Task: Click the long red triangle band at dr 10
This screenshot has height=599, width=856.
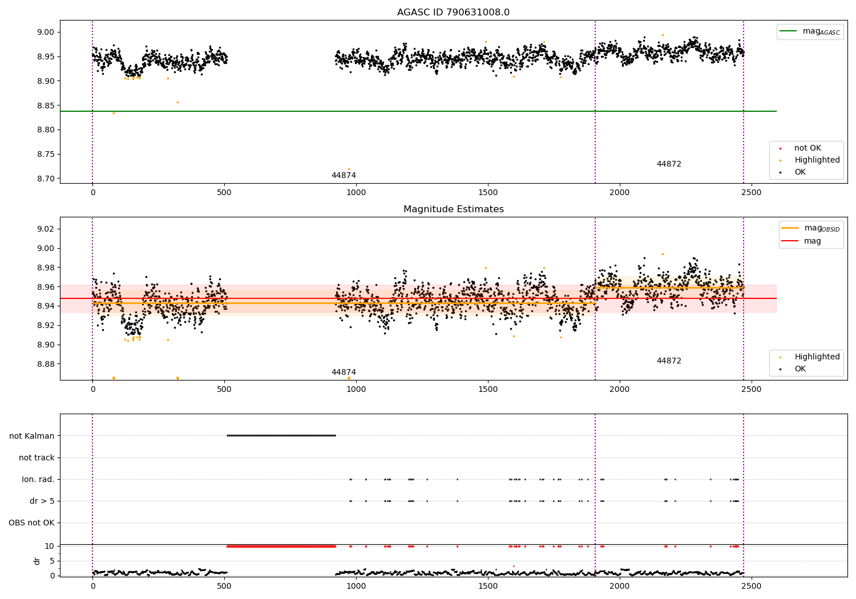Action: click(281, 547)
